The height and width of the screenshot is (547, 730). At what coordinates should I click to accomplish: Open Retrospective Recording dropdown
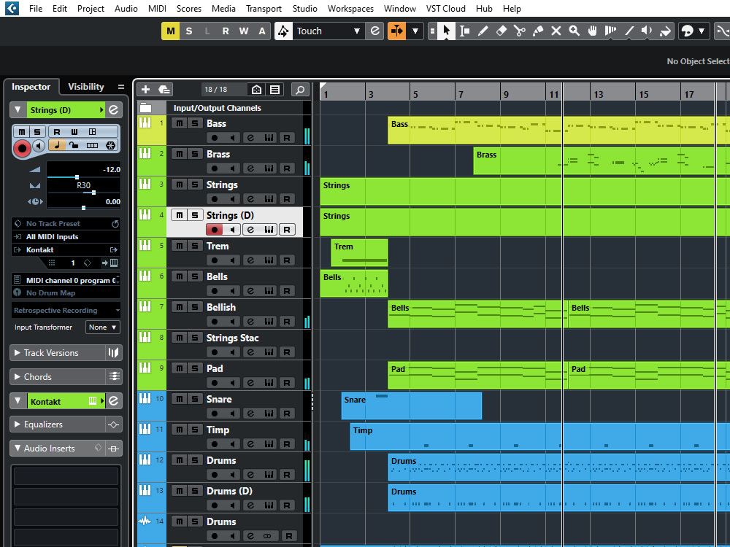66,310
